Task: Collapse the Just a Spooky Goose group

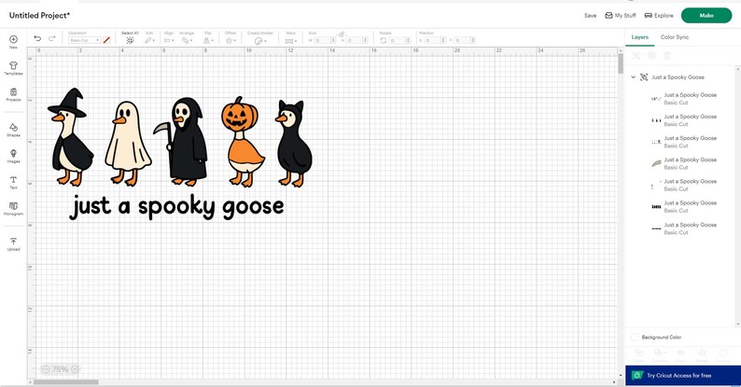Action: (x=634, y=76)
